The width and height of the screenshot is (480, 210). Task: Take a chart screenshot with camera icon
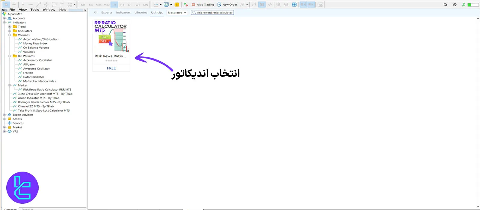click(x=320, y=4)
